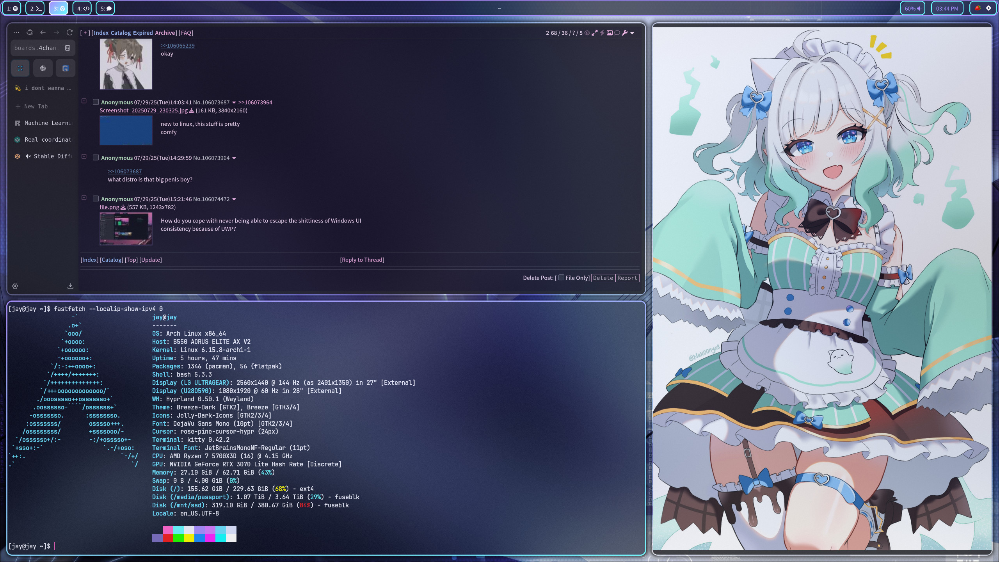Switch to Machine Learning tab
The height and width of the screenshot is (562, 999).
43,123
